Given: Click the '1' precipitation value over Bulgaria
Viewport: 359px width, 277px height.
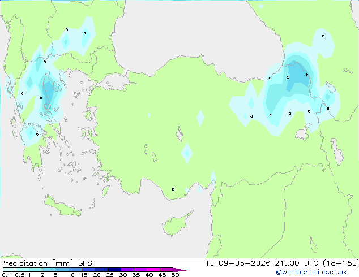Looking at the screenshot, I should click(85, 33).
